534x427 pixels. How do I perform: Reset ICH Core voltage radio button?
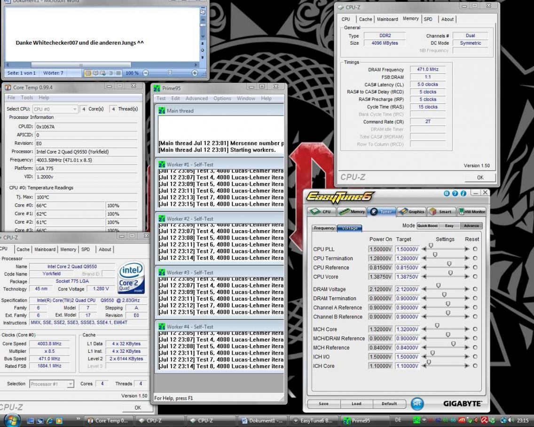point(475,366)
